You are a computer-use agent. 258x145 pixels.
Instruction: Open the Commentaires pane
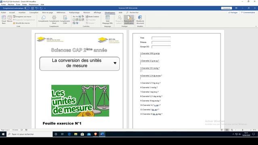click(x=248, y=12)
